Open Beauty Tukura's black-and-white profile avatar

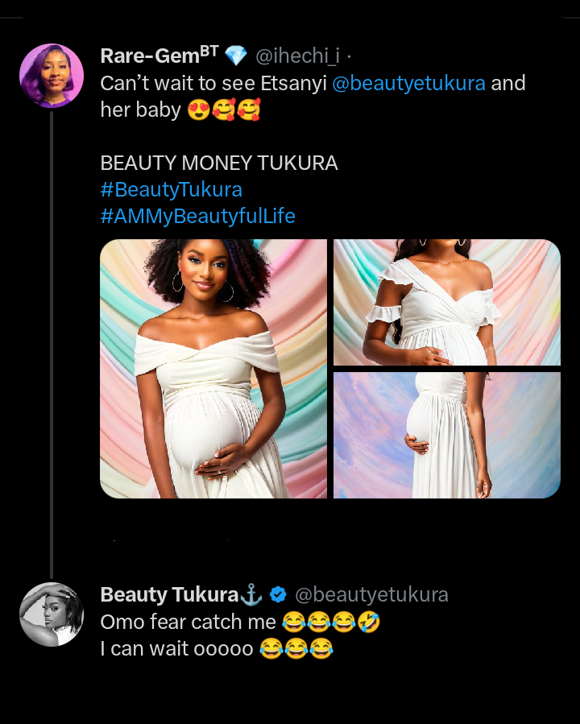[x=52, y=614]
